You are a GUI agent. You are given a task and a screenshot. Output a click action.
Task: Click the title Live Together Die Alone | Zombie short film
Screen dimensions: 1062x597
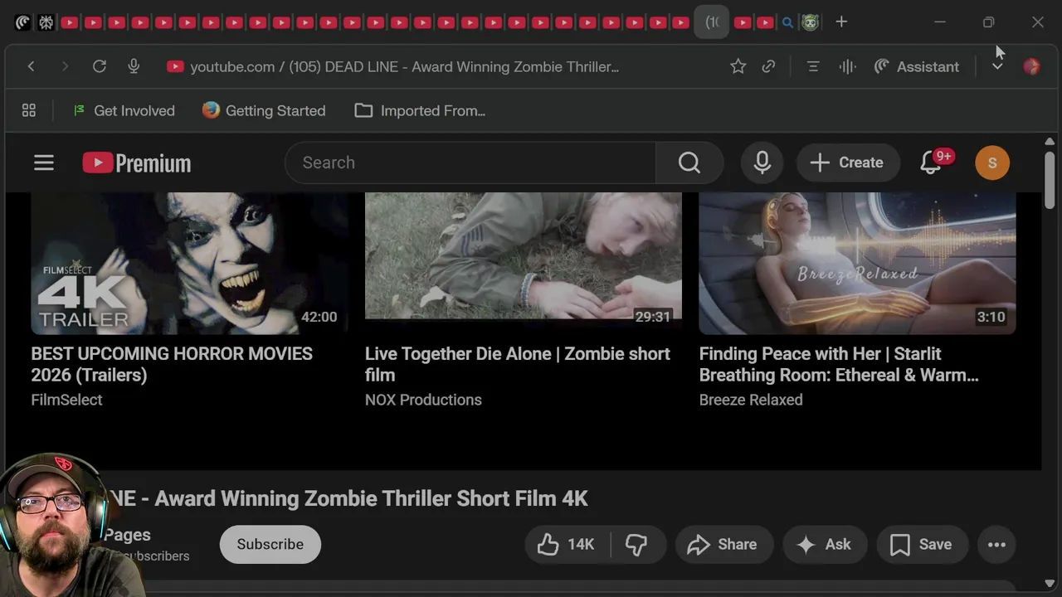(x=518, y=364)
